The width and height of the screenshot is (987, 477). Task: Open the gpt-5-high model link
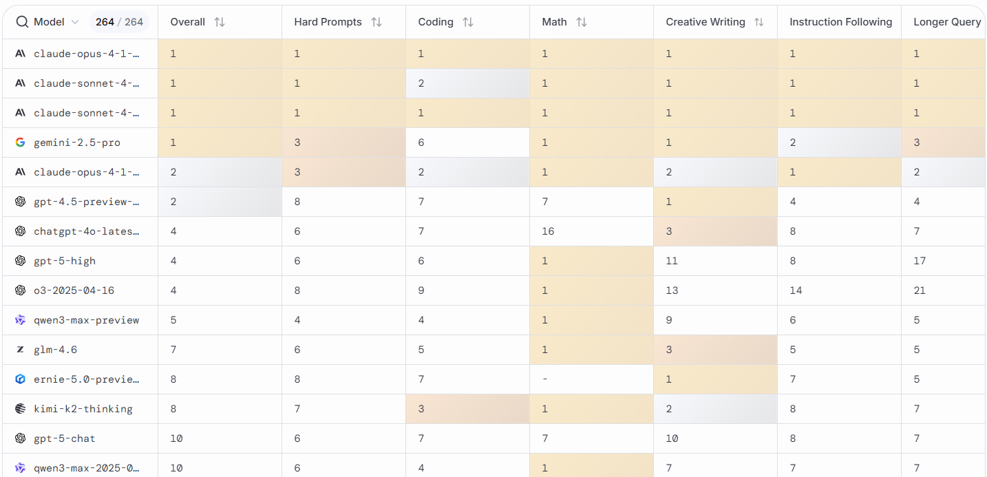(65, 261)
